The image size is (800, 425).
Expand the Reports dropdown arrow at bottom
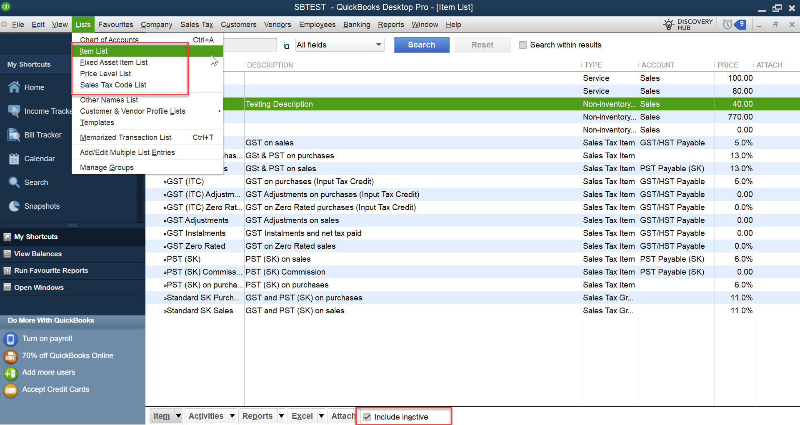pyautogui.click(x=282, y=416)
